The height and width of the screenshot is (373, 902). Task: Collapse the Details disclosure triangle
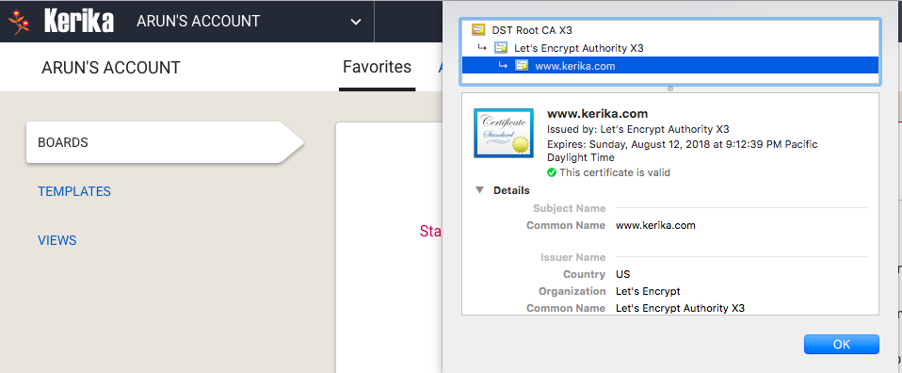pos(480,190)
